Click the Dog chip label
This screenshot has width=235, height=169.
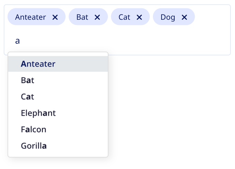(x=168, y=17)
